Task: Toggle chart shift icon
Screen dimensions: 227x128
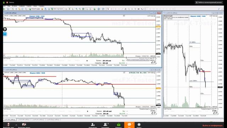Action: [90, 9]
